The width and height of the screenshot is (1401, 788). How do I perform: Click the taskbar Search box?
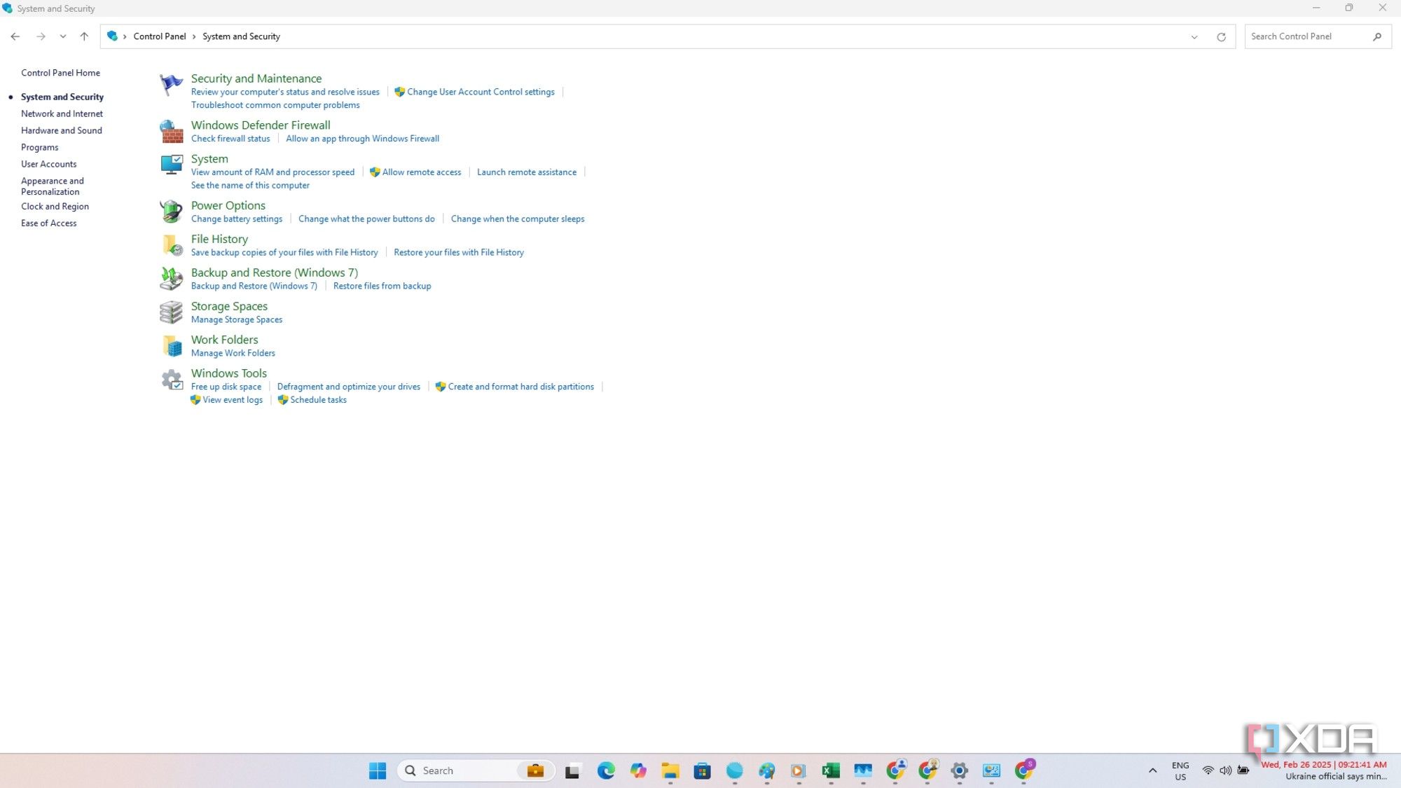pos(476,770)
